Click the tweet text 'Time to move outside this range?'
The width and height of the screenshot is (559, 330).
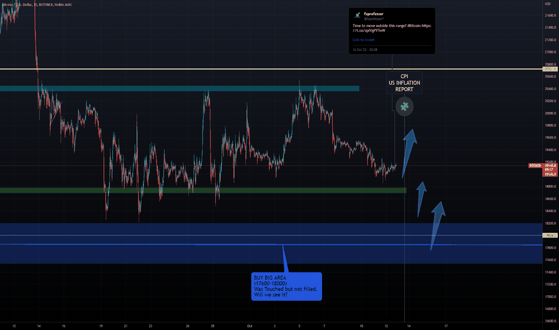(379, 26)
